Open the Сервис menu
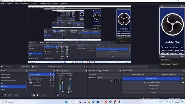The height and width of the screenshot is (104, 185). click(x=55, y=3)
